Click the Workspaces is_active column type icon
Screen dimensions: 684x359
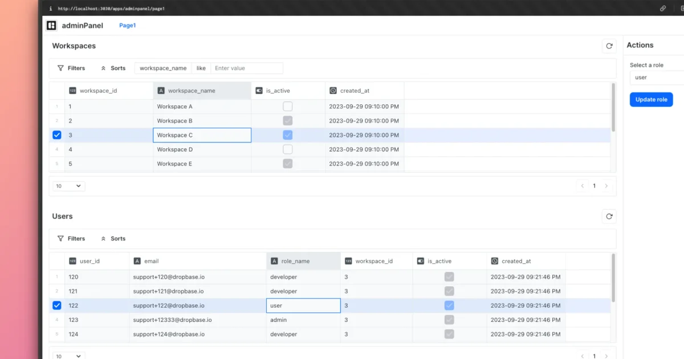(x=259, y=91)
